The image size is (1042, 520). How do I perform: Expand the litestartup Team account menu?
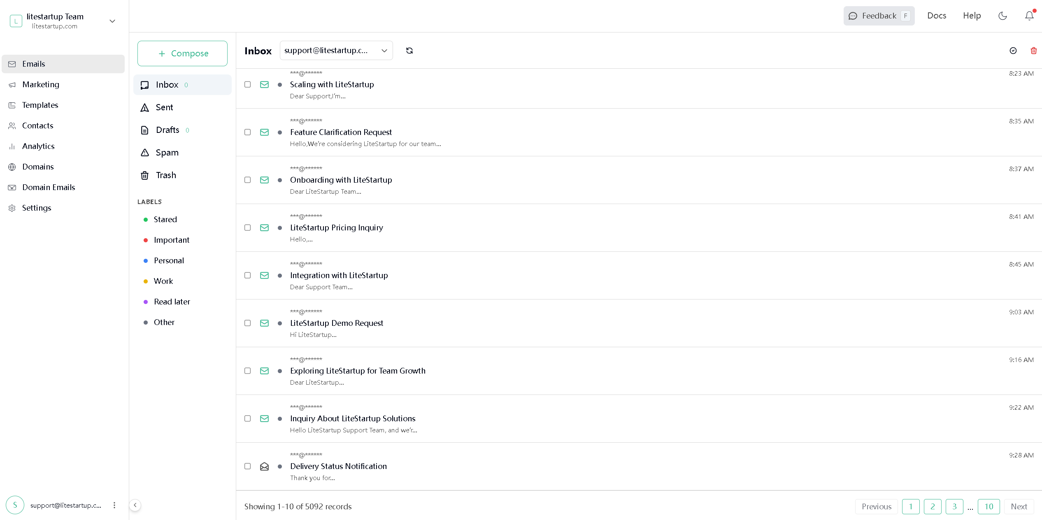click(x=112, y=21)
